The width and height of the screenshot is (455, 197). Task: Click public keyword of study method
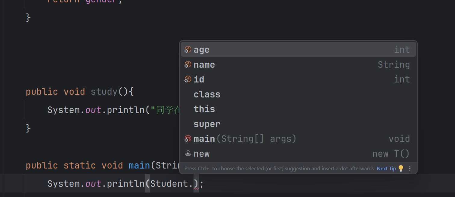(42, 91)
